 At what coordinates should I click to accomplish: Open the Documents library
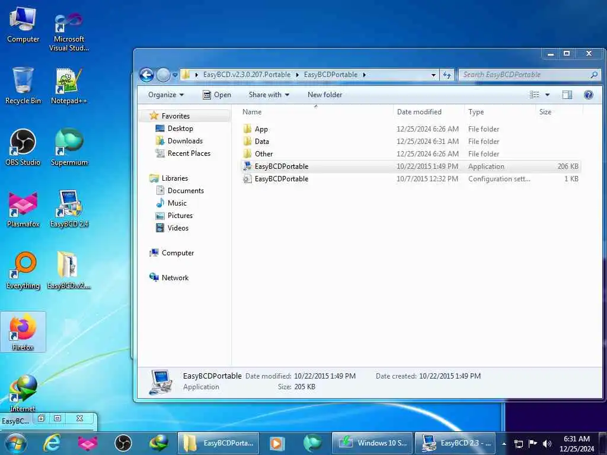click(186, 191)
